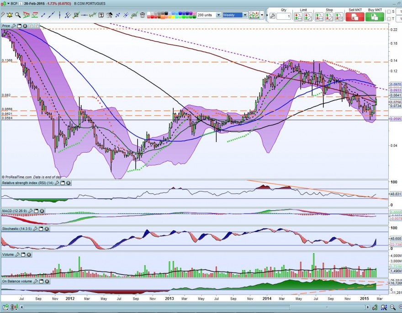Open the Volume panel wrench settings
402x313 pixels.
17,255
